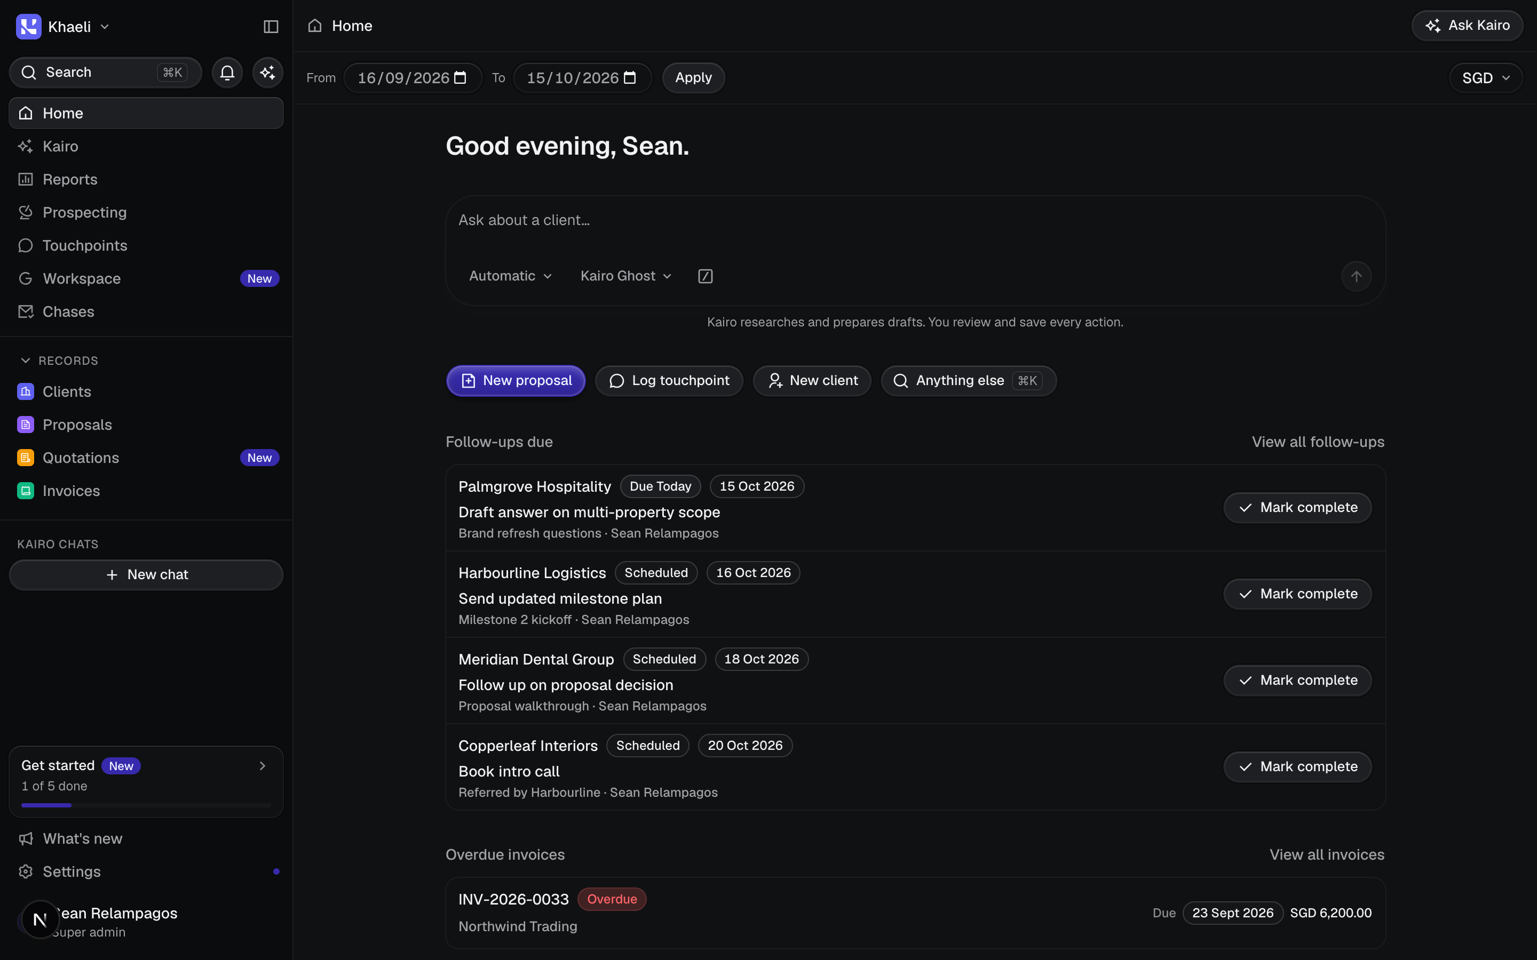This screenshot has width=1537, height=960.
Task: Click the slash command icon in prompt box
Action: 705,276
